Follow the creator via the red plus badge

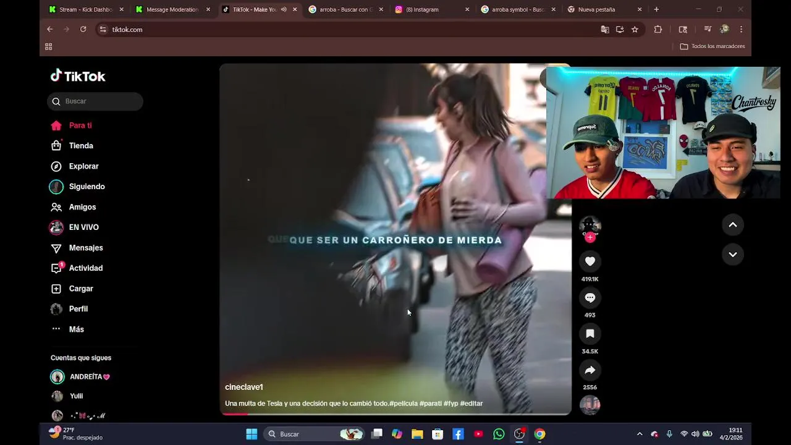coord(590,237)
